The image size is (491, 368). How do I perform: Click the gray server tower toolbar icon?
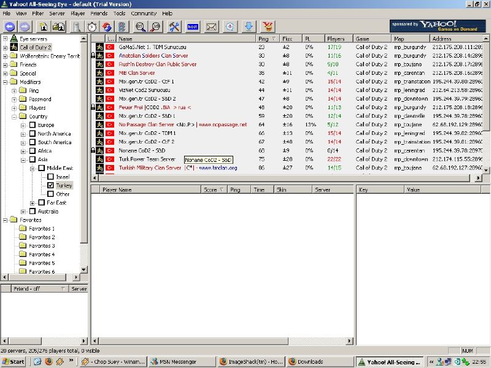(x=77, y=26)
